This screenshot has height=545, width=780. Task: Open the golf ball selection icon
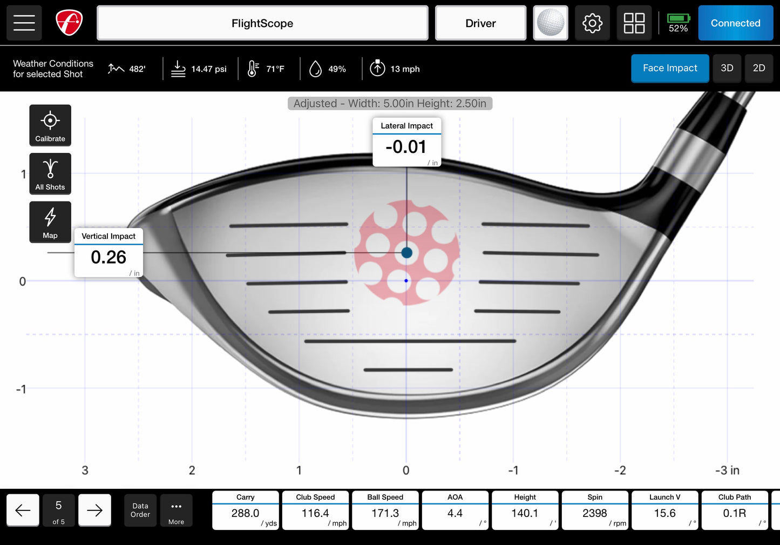pyautogui.click(x=550, y=23)
